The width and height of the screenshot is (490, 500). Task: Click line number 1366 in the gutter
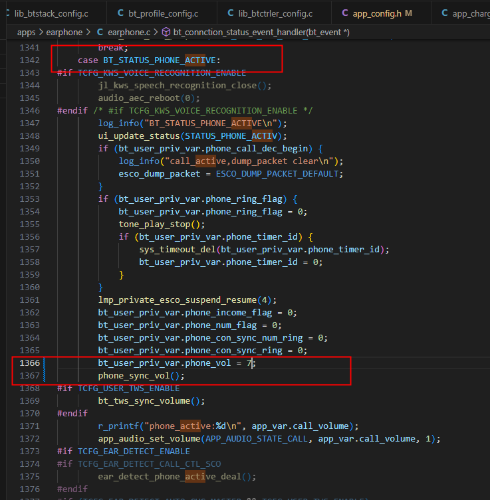30,363
